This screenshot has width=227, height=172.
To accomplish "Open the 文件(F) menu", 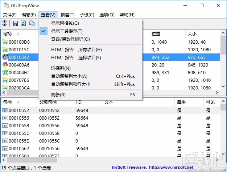I will click(10, 15).
